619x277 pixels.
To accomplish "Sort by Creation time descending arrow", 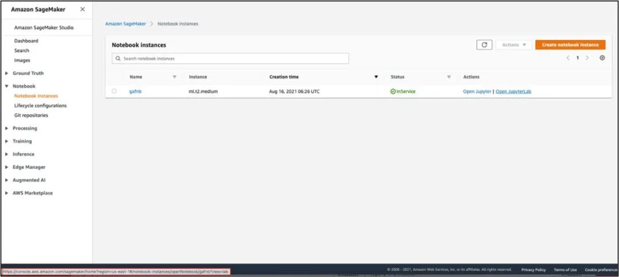I will point(376,77).
